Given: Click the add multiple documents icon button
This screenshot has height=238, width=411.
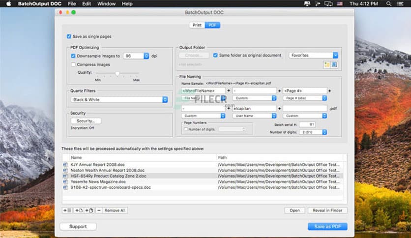Looking at the screenshot, I should point(89,210).
